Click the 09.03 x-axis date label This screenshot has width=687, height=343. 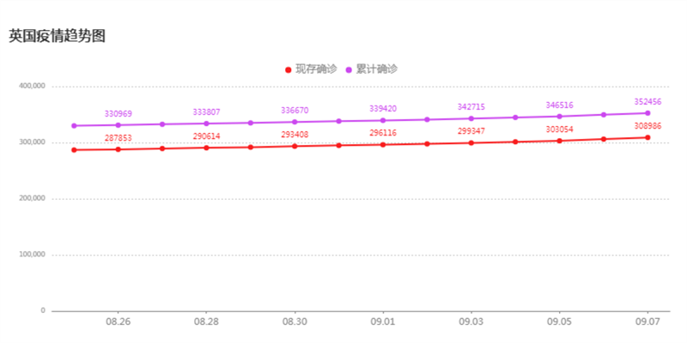pyautogui.click(x=471, y=322)
